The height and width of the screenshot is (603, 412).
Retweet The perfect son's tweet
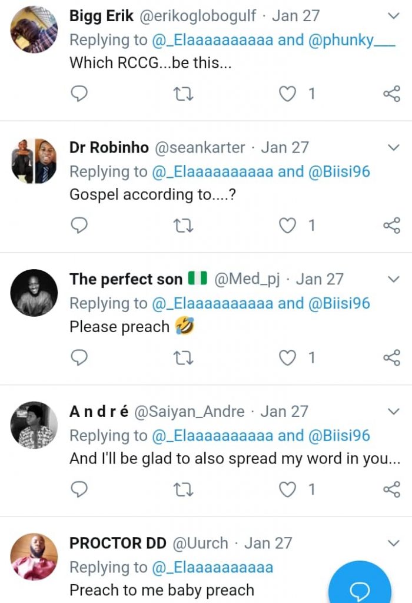184,357
